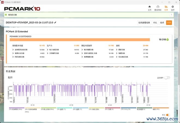The width and height of the screenshot is (180, 123).
Task: Click overall score 10 310
Action: [162, 40]
